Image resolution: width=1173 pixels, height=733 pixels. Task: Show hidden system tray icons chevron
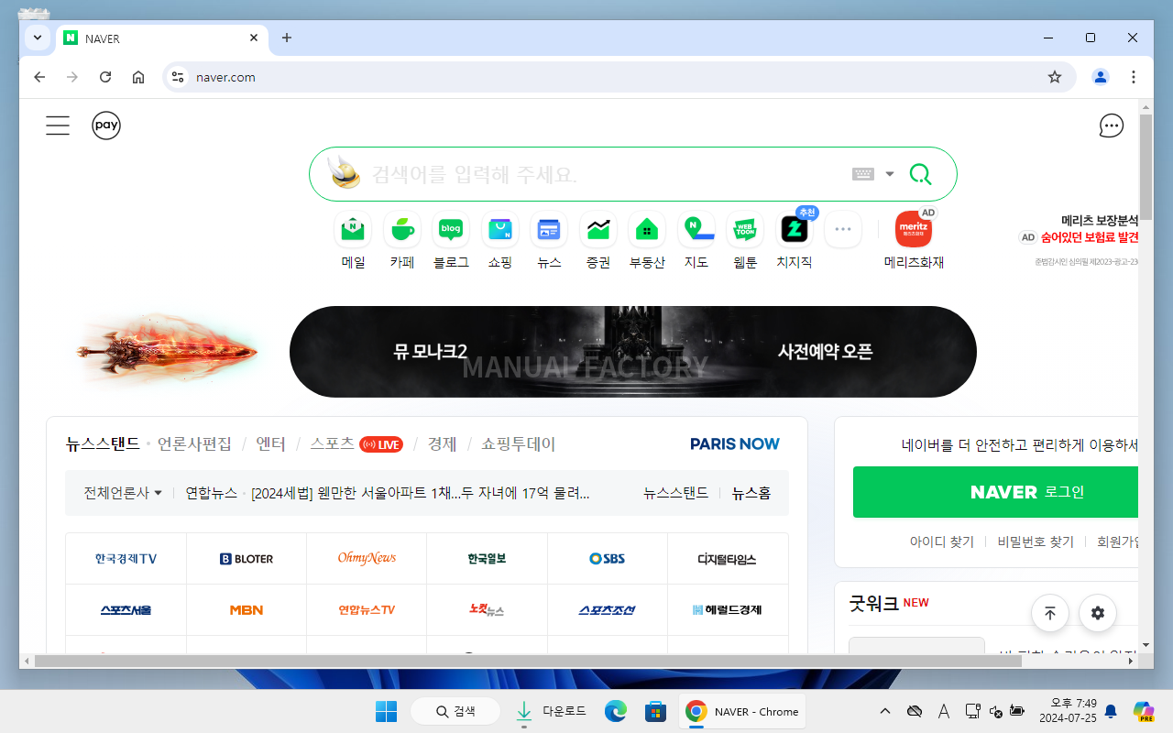884,711
